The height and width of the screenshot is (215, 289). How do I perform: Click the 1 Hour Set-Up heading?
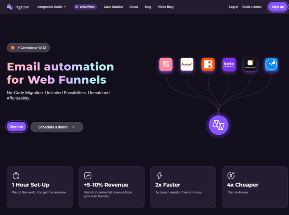(30, 185)
